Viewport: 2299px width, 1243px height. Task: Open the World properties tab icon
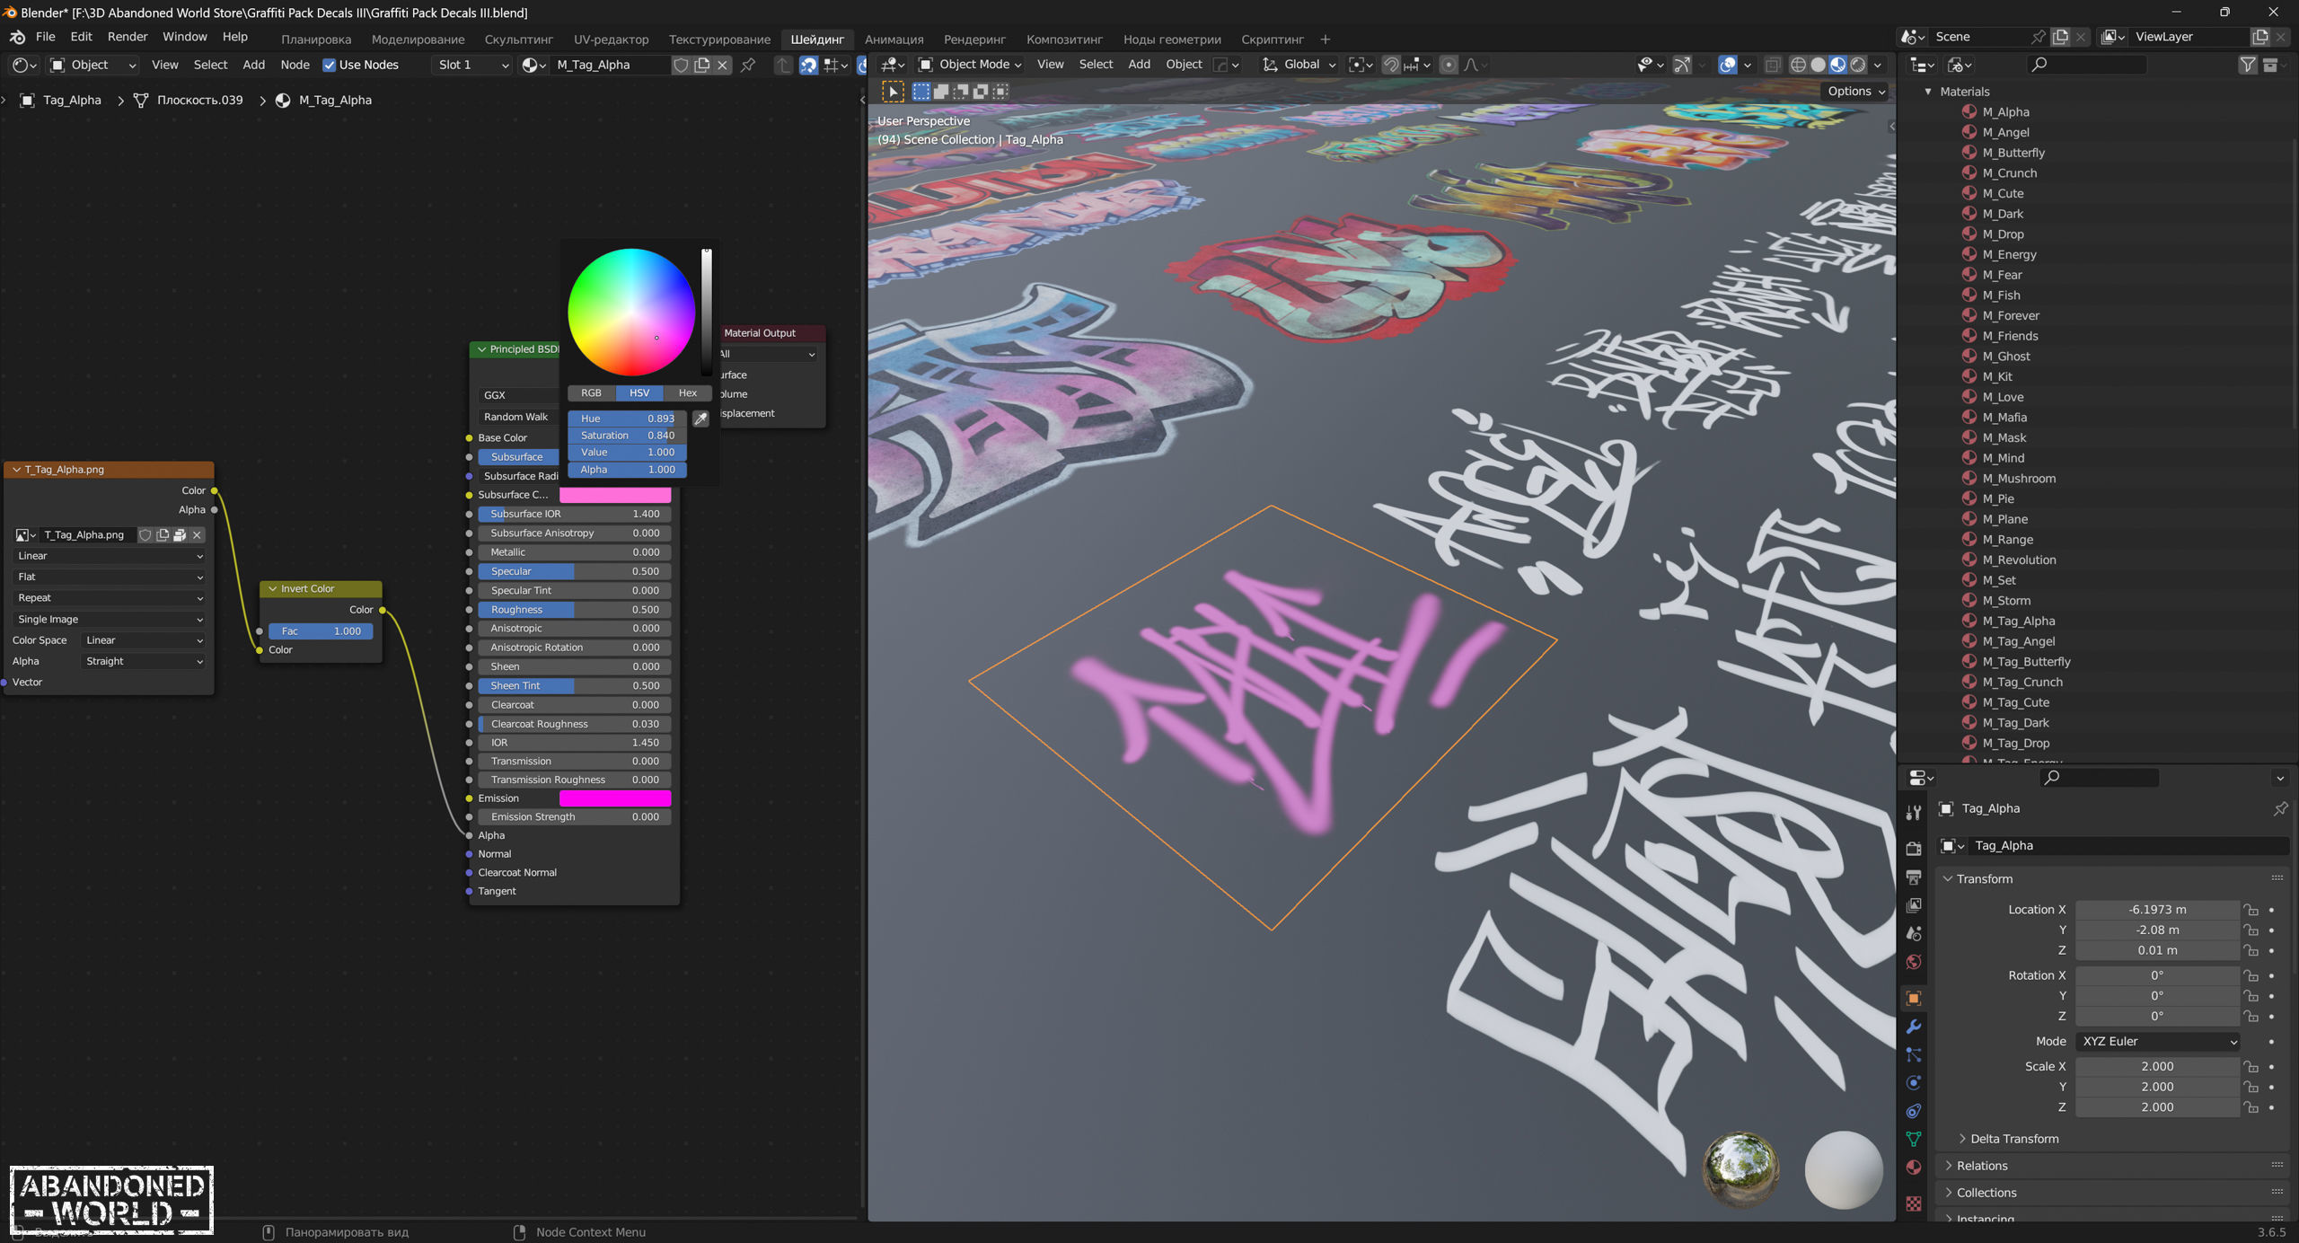point(1914,962)
